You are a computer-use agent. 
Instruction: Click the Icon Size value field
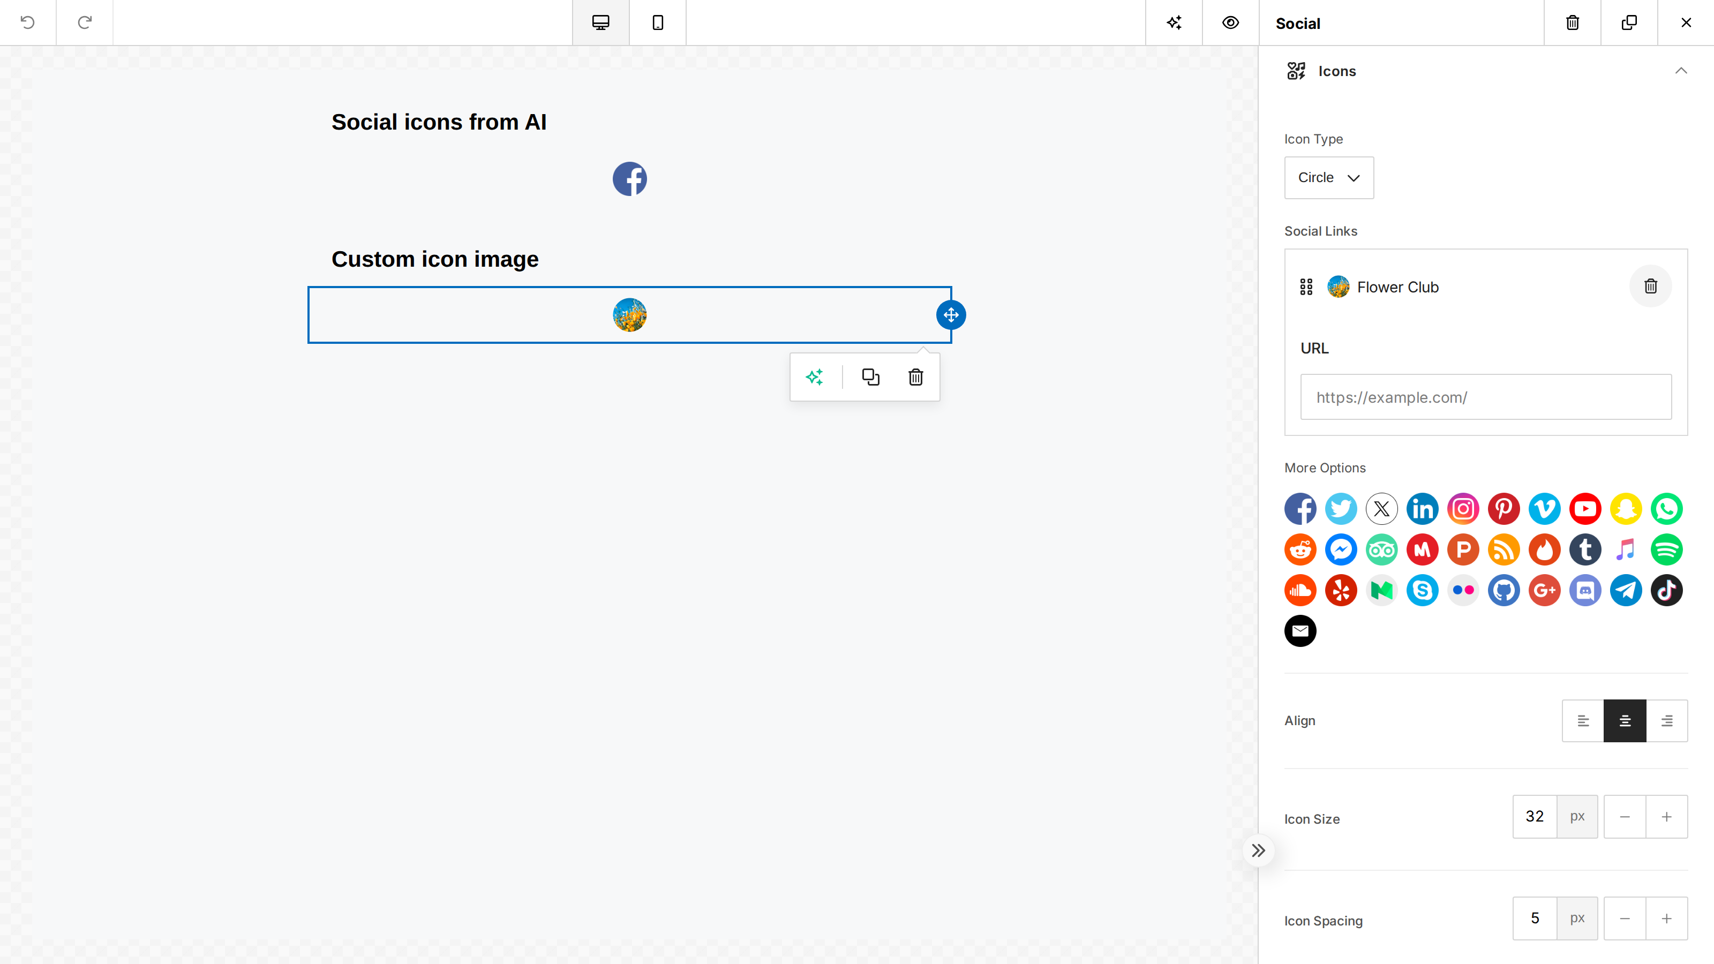click(x=1535, y=816)
